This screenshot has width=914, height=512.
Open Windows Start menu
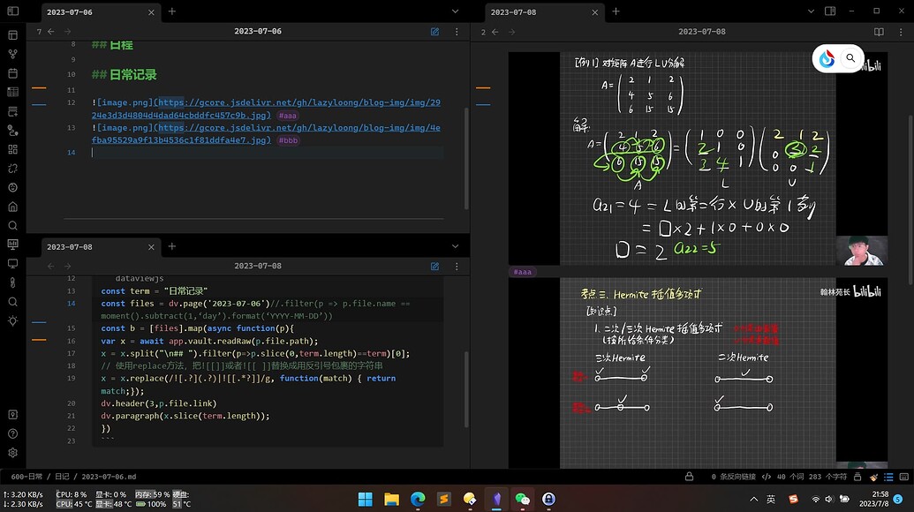366,499
